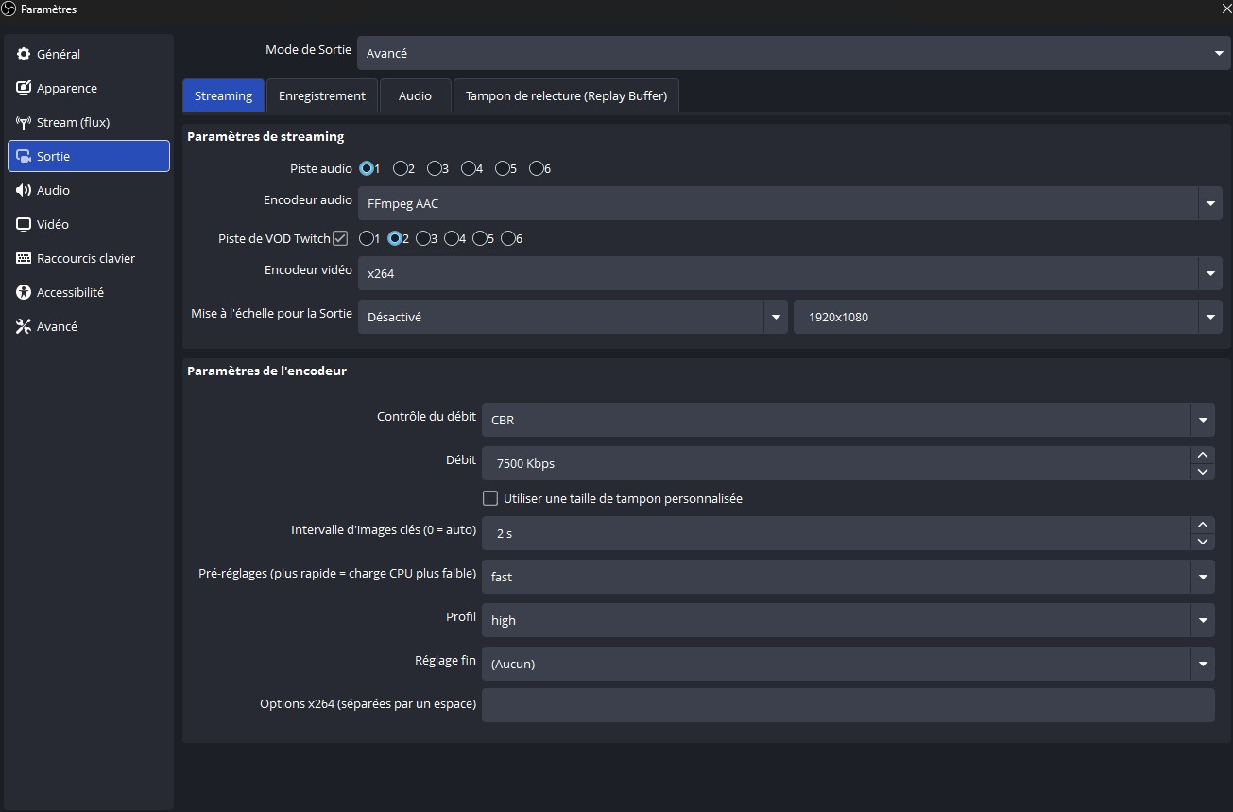Open Avancé settings tools icon
Image resolution: width=1233 pixels, height=812 pixels.
[x=24, y=326]
